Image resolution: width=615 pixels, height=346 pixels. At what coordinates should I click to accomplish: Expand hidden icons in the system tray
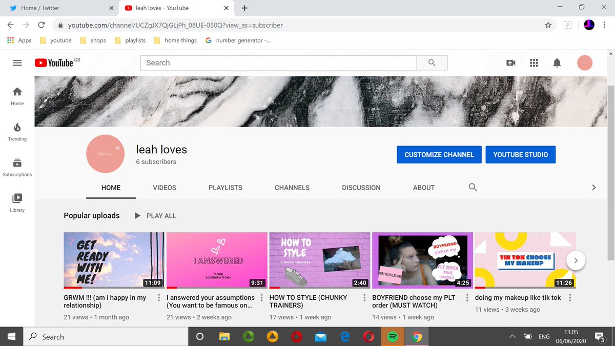pyautogui.click(x=512, y=336)
